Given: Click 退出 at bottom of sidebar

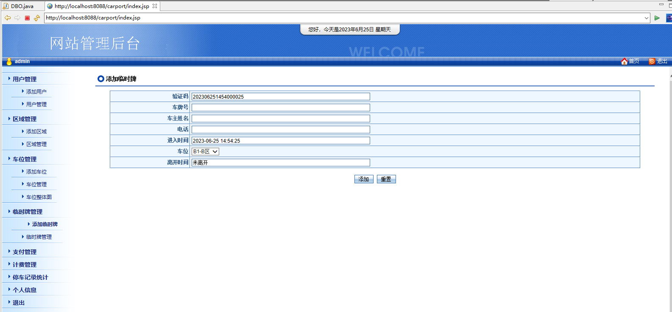Looking at the screenshot, I should (x=19, y=303).
